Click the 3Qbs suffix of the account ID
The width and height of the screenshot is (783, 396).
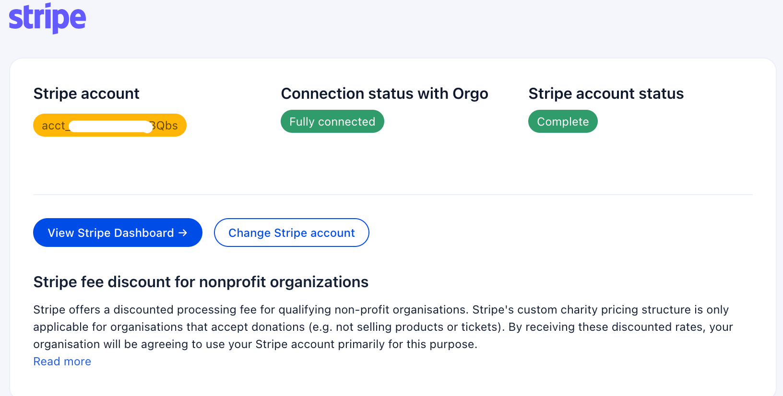(165, 126)
